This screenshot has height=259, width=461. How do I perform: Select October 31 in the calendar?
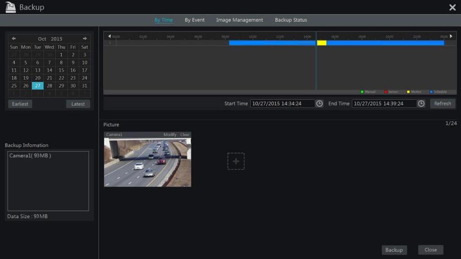coord(85,86)
